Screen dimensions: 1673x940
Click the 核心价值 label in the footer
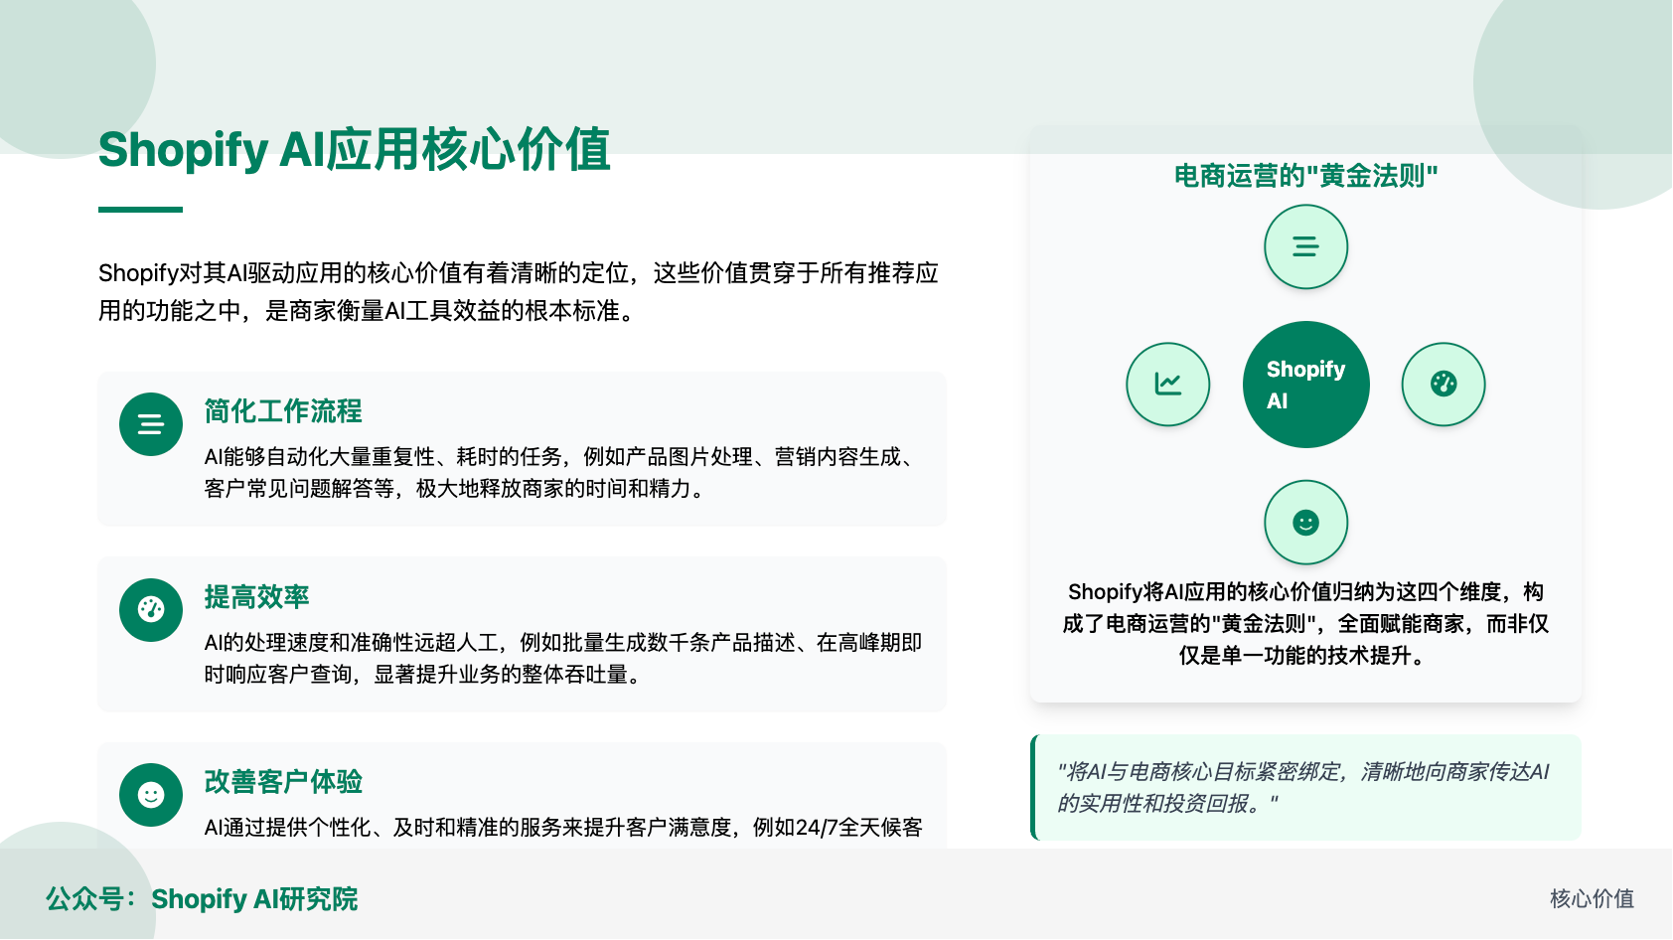coord(1592,899)
